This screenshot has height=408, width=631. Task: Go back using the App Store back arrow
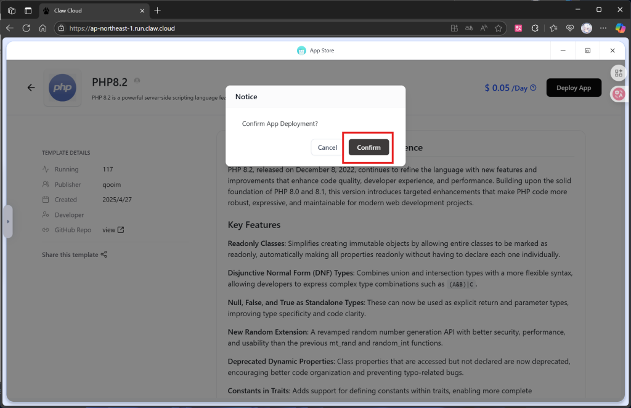click(x=31, y=88)
